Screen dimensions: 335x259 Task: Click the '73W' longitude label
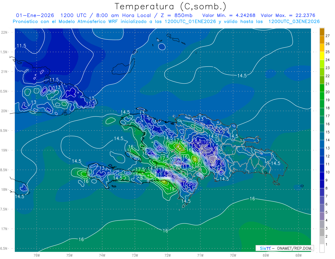click(135, 255)
